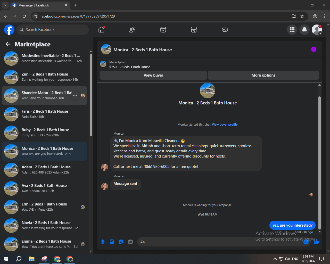
Task: Open the Marketplace storefront icon
Action: [x=194, y=30]
